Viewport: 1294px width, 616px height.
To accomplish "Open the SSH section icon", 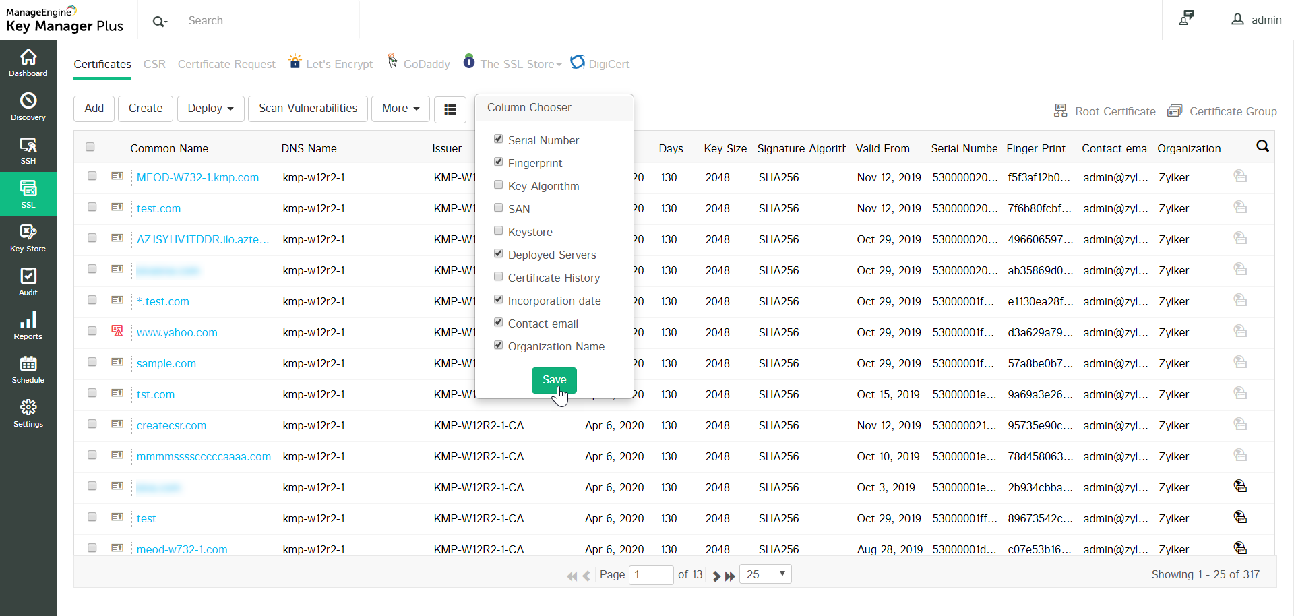I will pos(28,150).
